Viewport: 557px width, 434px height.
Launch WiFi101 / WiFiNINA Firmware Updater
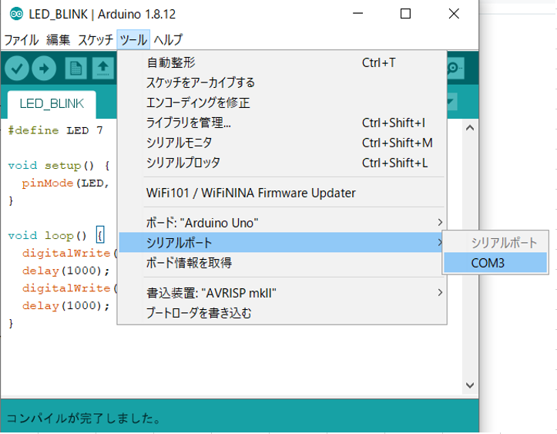tap(283, 193)
